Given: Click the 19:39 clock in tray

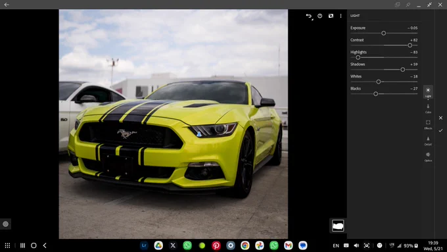Looking at the screenshot, I should pyautogui.click(x=433, y=243).
